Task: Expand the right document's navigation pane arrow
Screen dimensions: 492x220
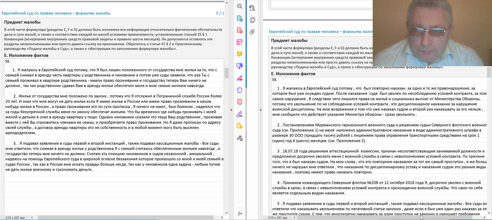Action: [261, 110]
